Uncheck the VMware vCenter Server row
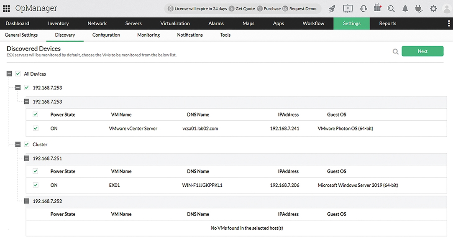 point(36,128)
